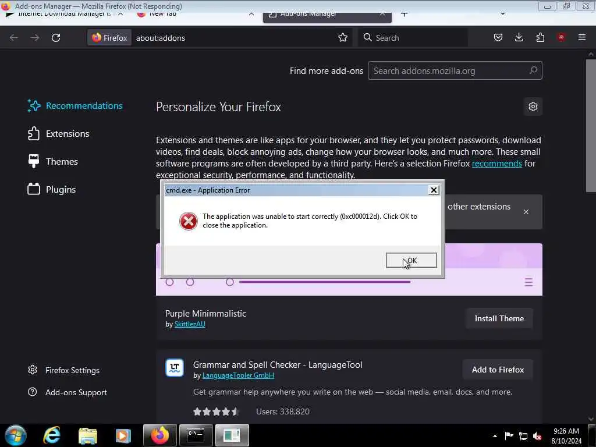The height and width of the screenshot is (447, 596).
Task: Select Recommendations in the sidebar
Action: pyautogui.click(x=75, y=106)
